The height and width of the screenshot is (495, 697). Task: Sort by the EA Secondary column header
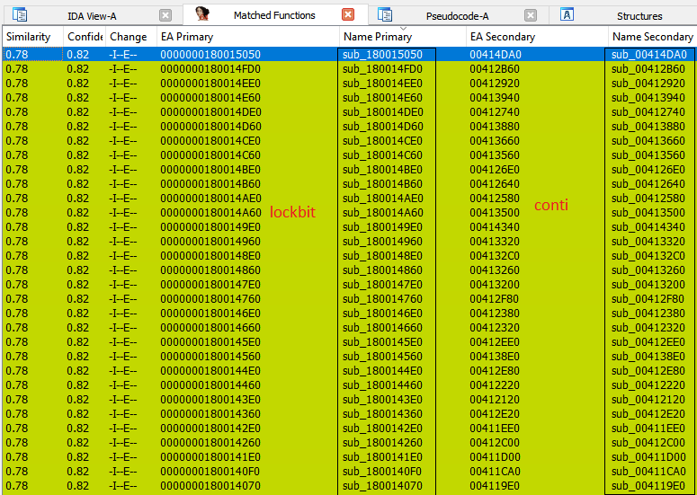(537, 37)
